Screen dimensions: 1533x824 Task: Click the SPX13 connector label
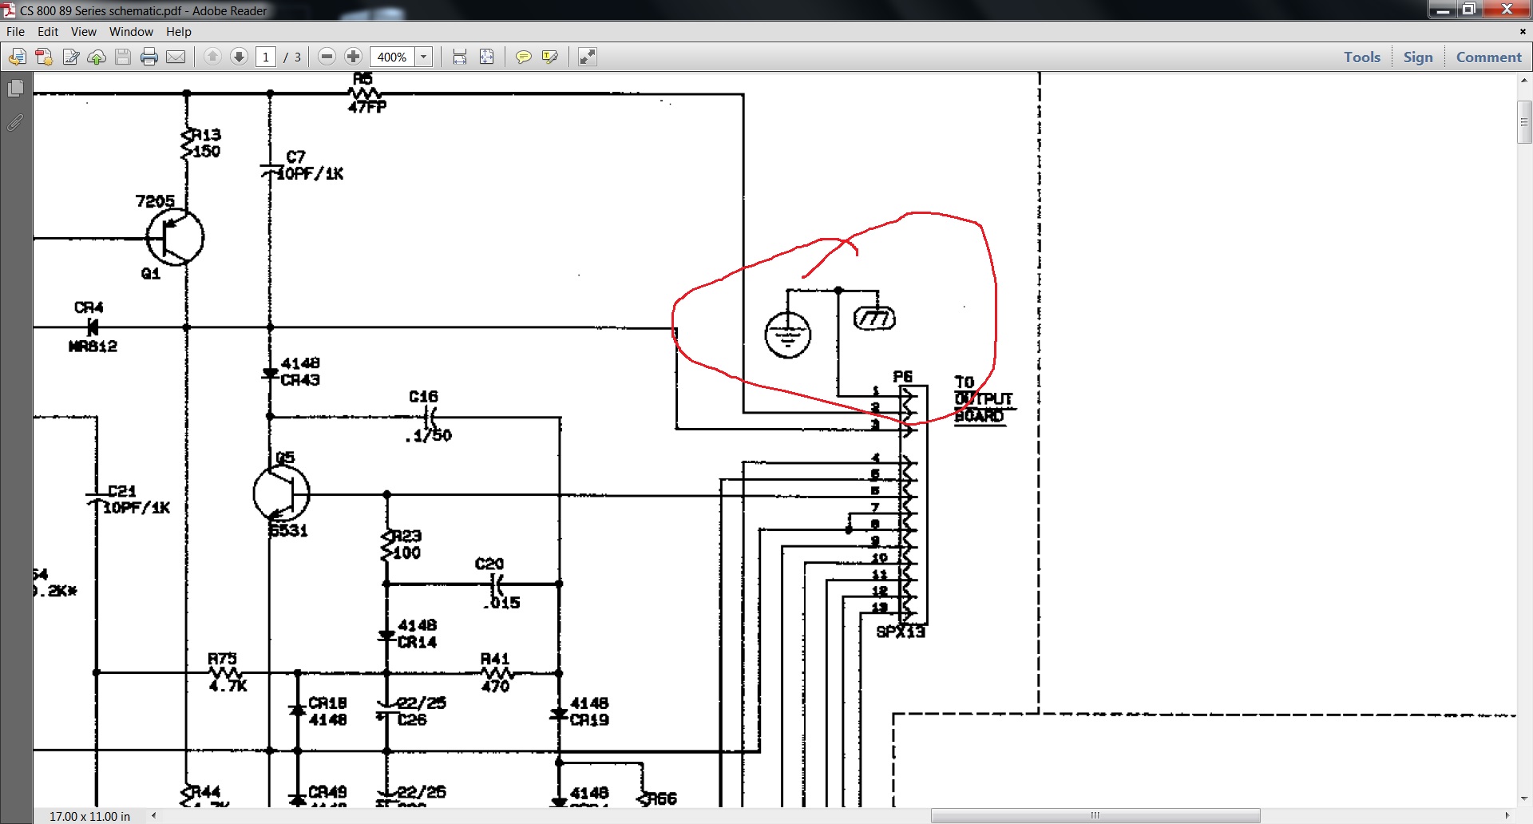901,632
